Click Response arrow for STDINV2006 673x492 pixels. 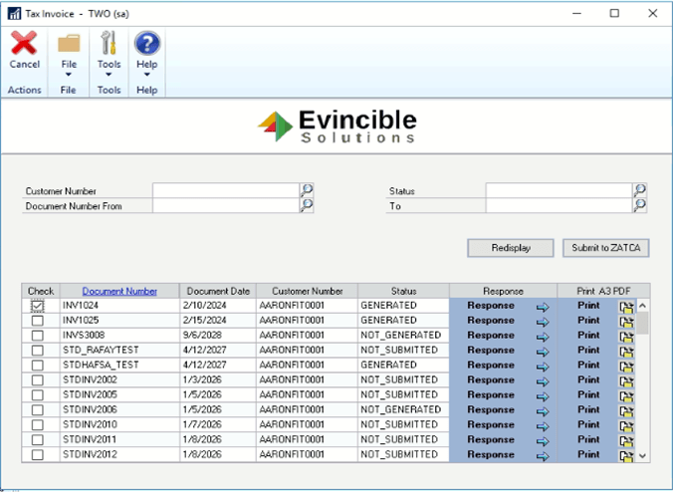click(x=543, y=411)
